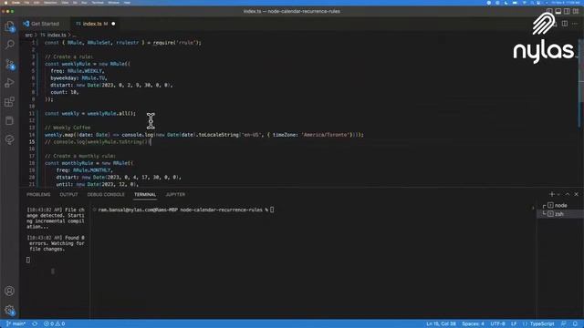Open the Apple menu
Viewport: 584px width, 328px height.
6,2
